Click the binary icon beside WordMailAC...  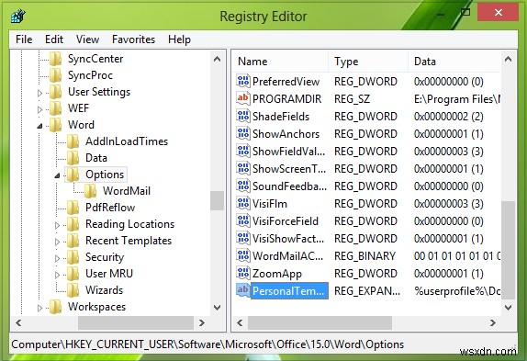(243, 255)
